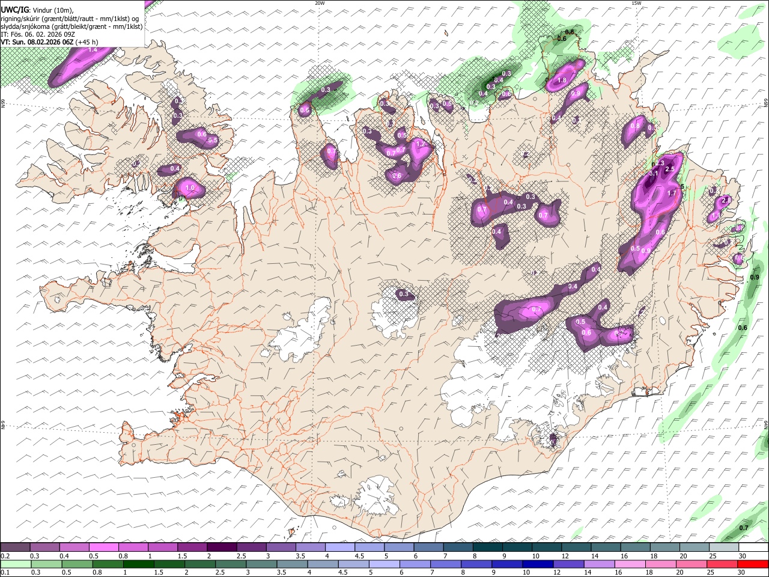
Task: Click the 'VT: Sun. 08.02.2026 06Z (+45 h)' line
Action: [49, 42]
